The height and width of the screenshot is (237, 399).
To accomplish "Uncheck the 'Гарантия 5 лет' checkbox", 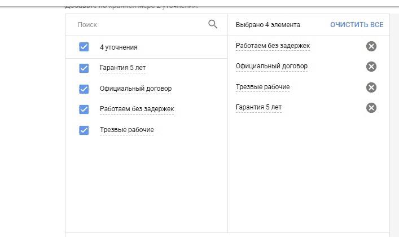I will pyautogui.click(x=84, y=68).
